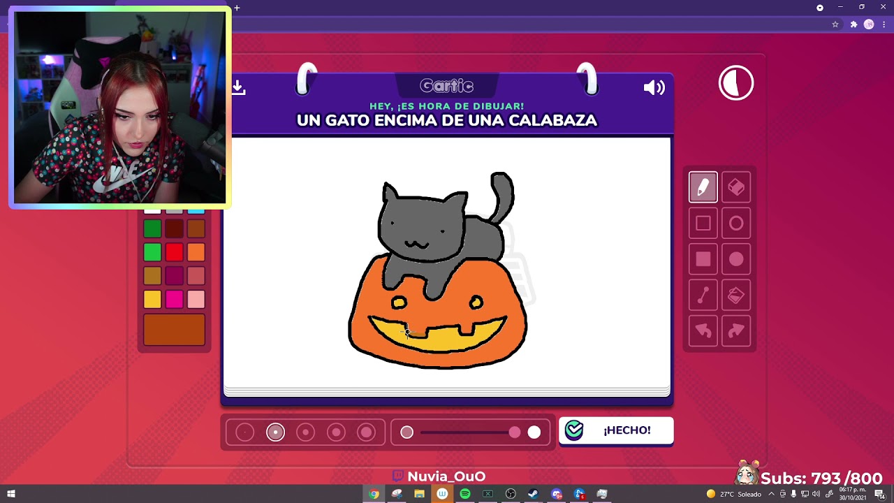Pick the yellow color swatch
The width and height of the screenshot is (894, 503).
tap(152, 300)
